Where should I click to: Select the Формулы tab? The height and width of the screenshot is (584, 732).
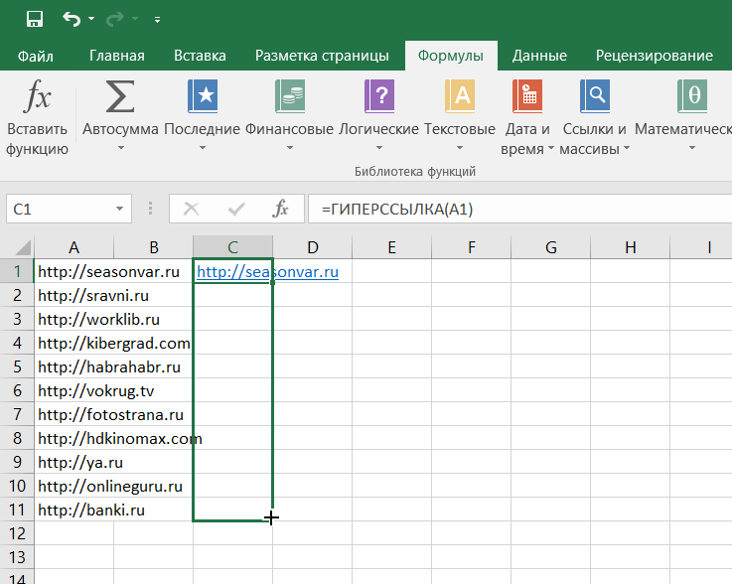pos(451,56)
